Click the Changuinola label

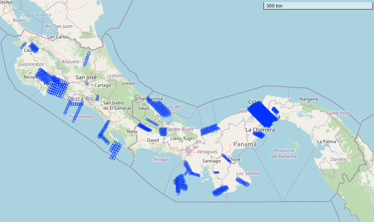point(149,99)
